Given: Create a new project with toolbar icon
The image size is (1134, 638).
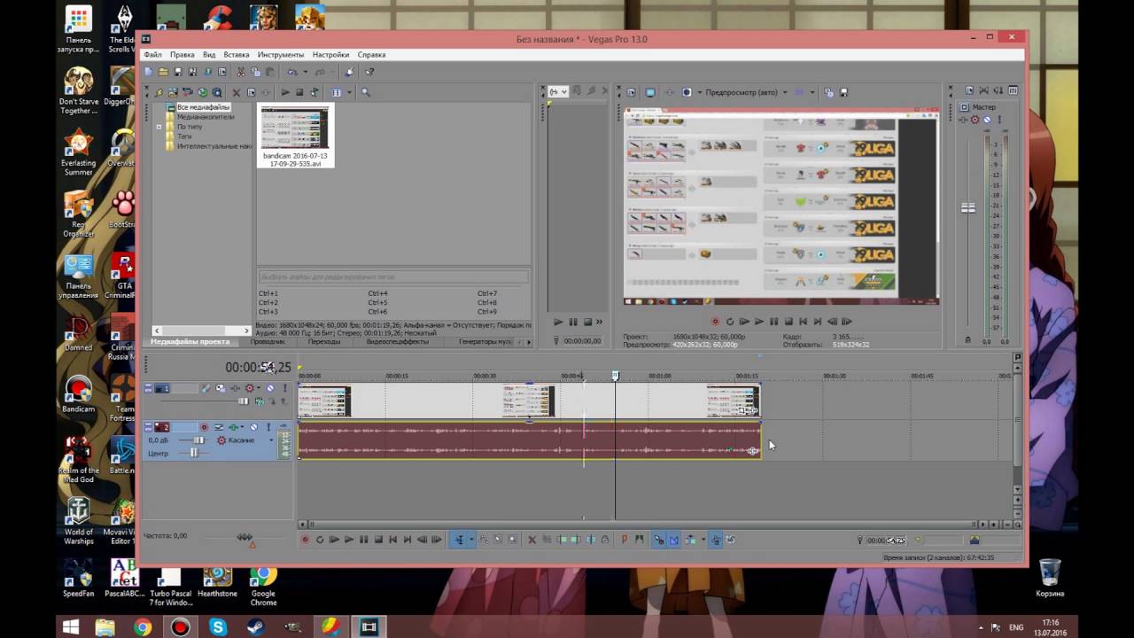Looking at the screenshot, I should [x=148, y=72].
